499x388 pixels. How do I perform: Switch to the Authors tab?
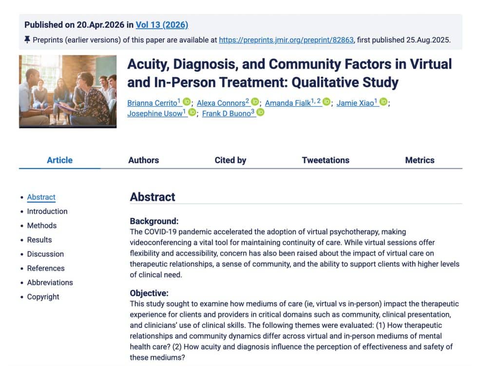[x=144, y=160]
